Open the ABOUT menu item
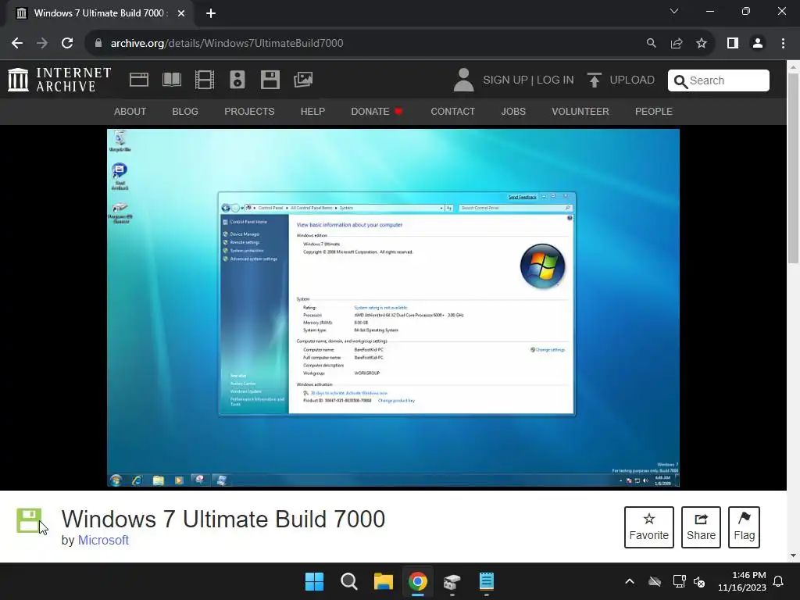Viewport: 800px width, 600px height. point(130,111)
